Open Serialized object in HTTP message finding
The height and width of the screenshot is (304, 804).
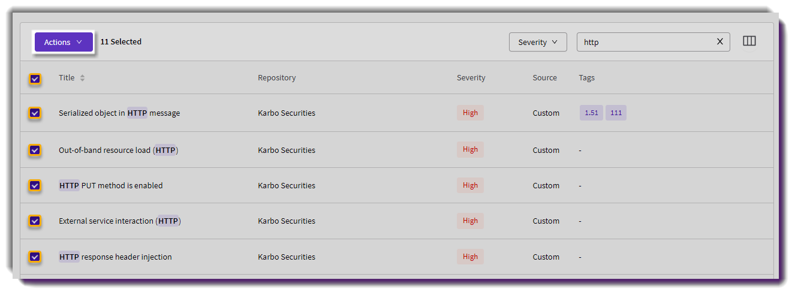tap(119, 113)
